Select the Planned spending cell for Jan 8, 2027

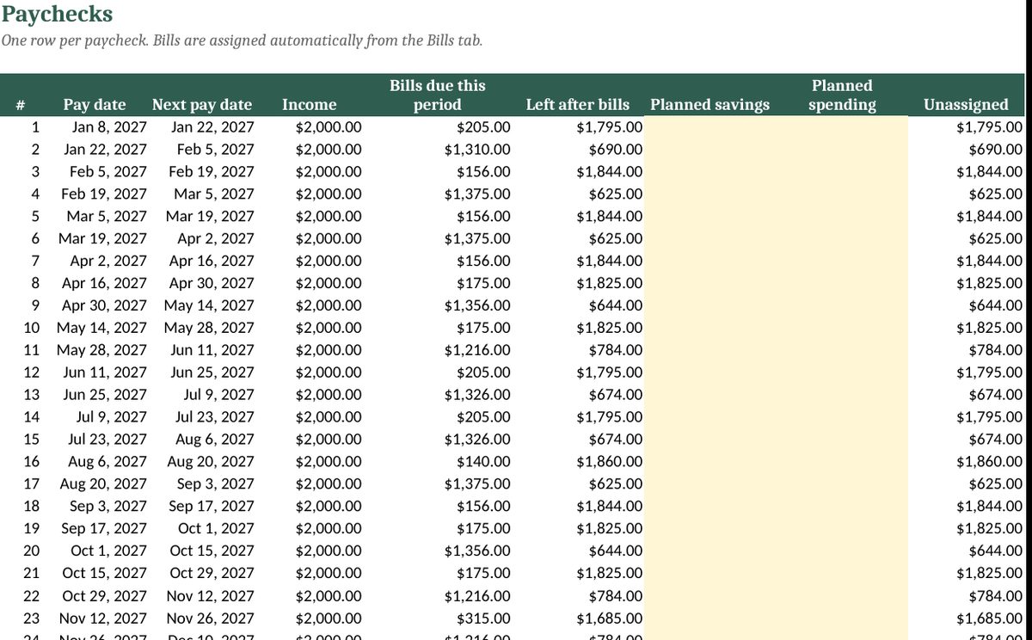point(842,127)
